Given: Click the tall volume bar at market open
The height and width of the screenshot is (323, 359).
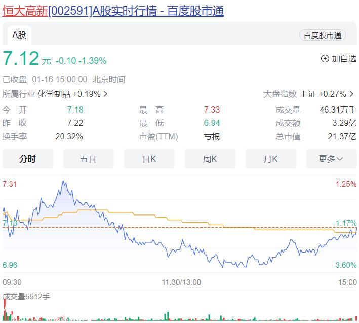Looking at the screenshot, I should click(5, 310).
